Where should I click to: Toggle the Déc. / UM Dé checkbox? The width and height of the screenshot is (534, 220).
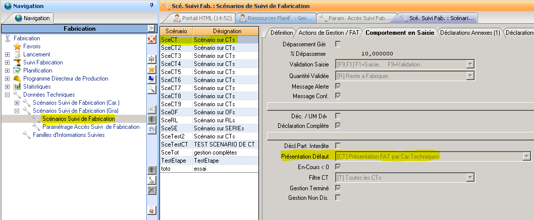338,116
